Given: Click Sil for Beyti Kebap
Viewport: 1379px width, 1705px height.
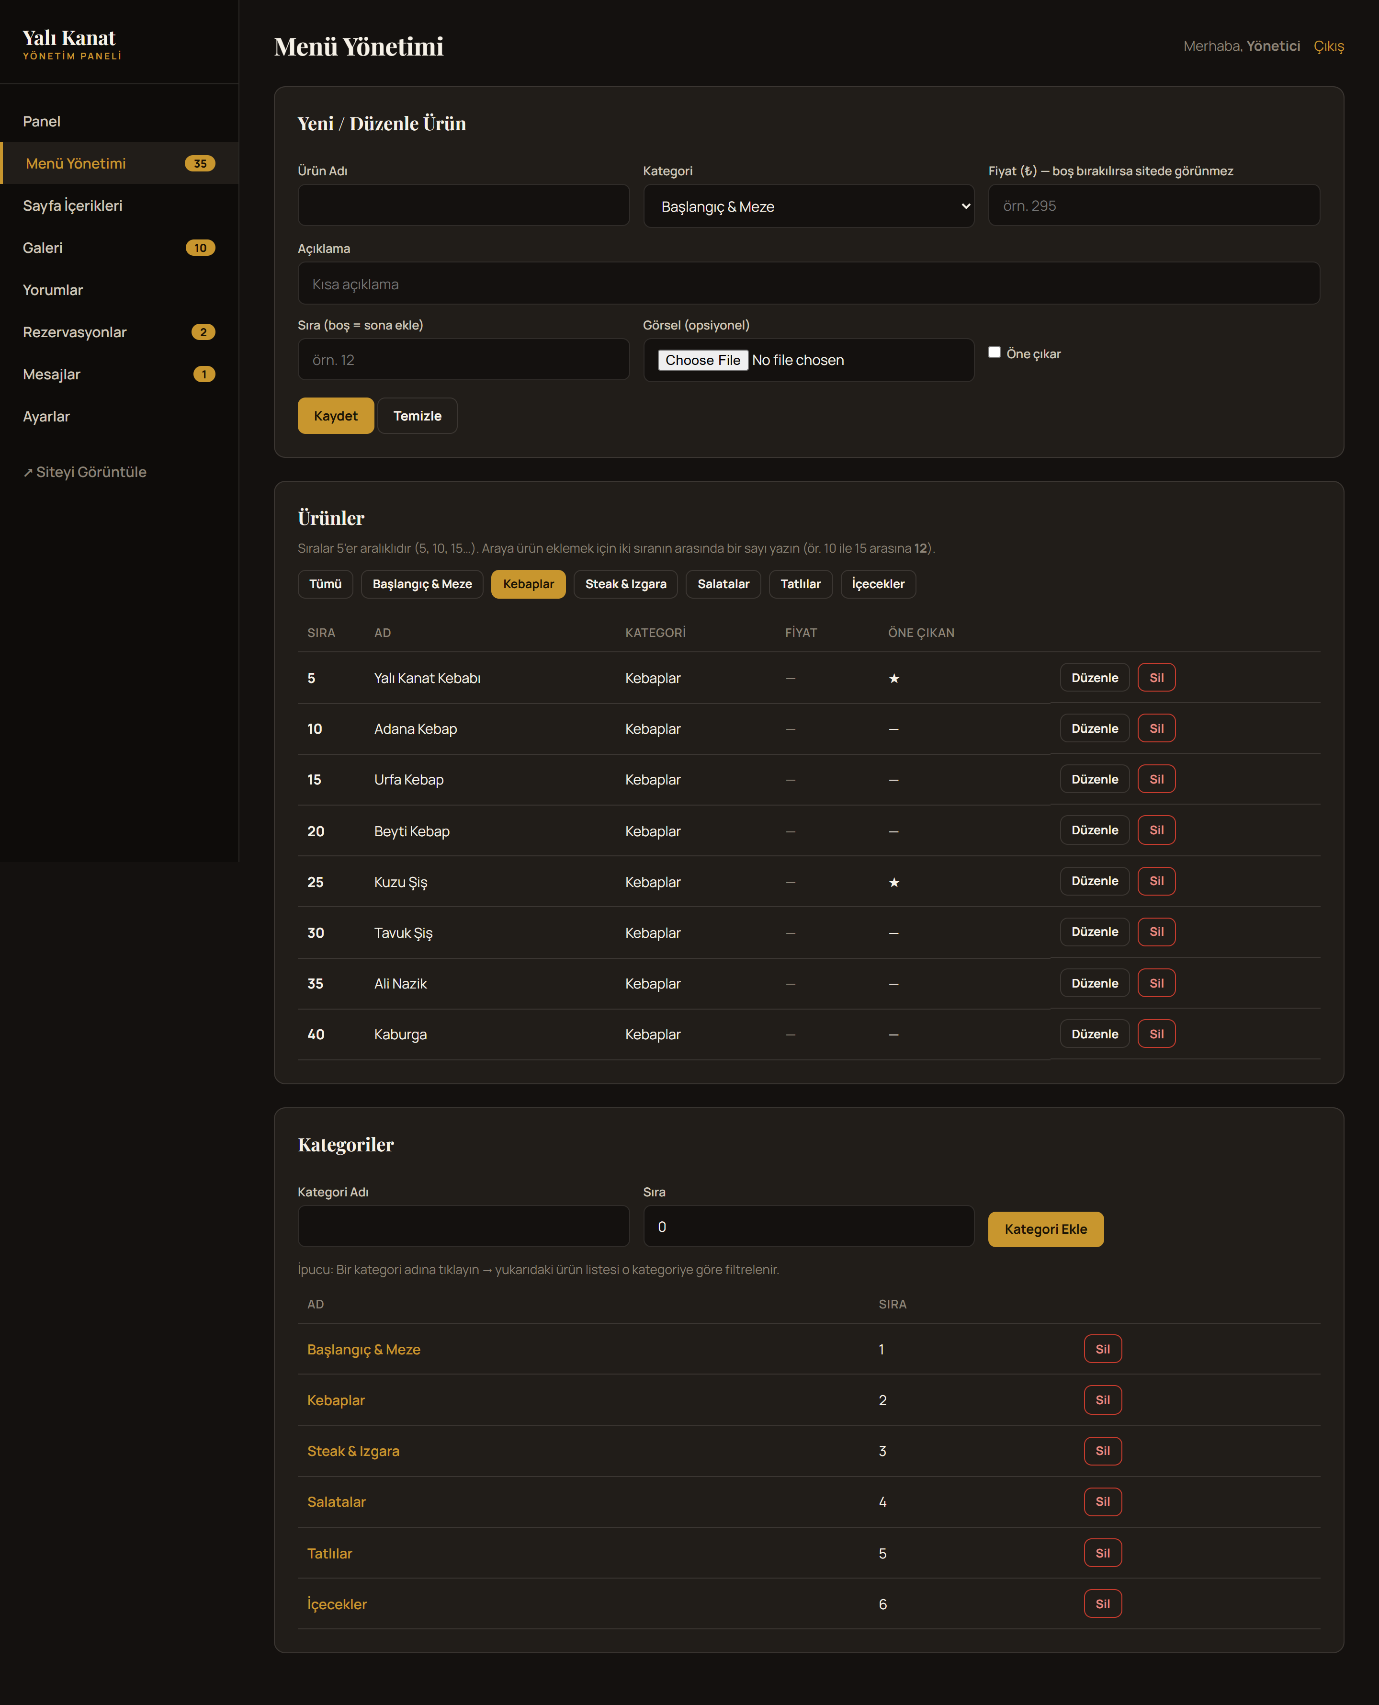Looking at the screenshot, I should (1156, 830).
